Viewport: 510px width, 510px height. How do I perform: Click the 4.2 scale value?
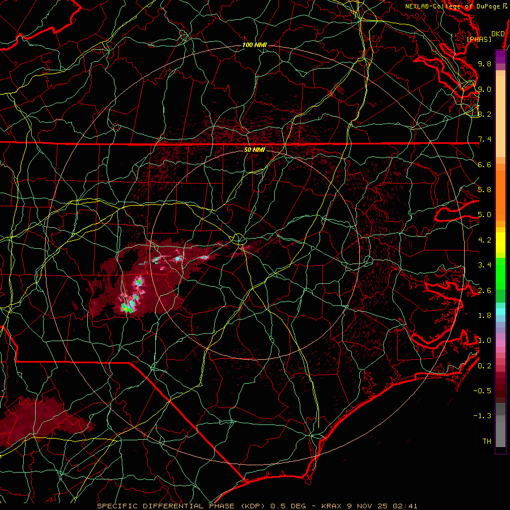(x=484, y=240)
